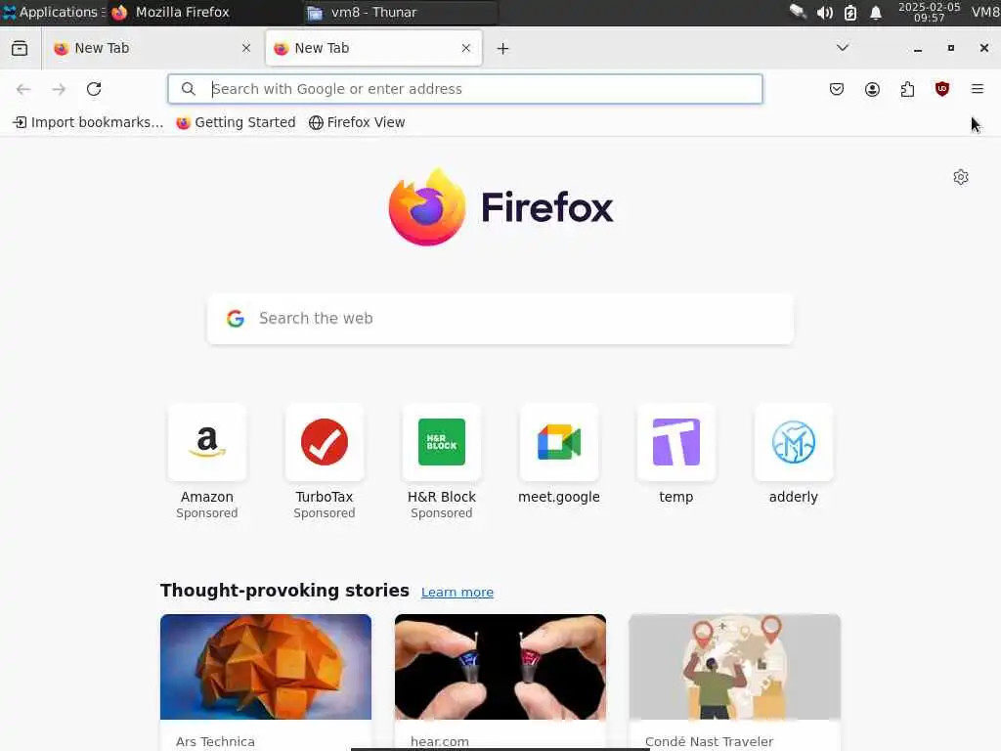1001x751 pixels.
Task: Open the battery power tray icon
Action: [850, 13]
